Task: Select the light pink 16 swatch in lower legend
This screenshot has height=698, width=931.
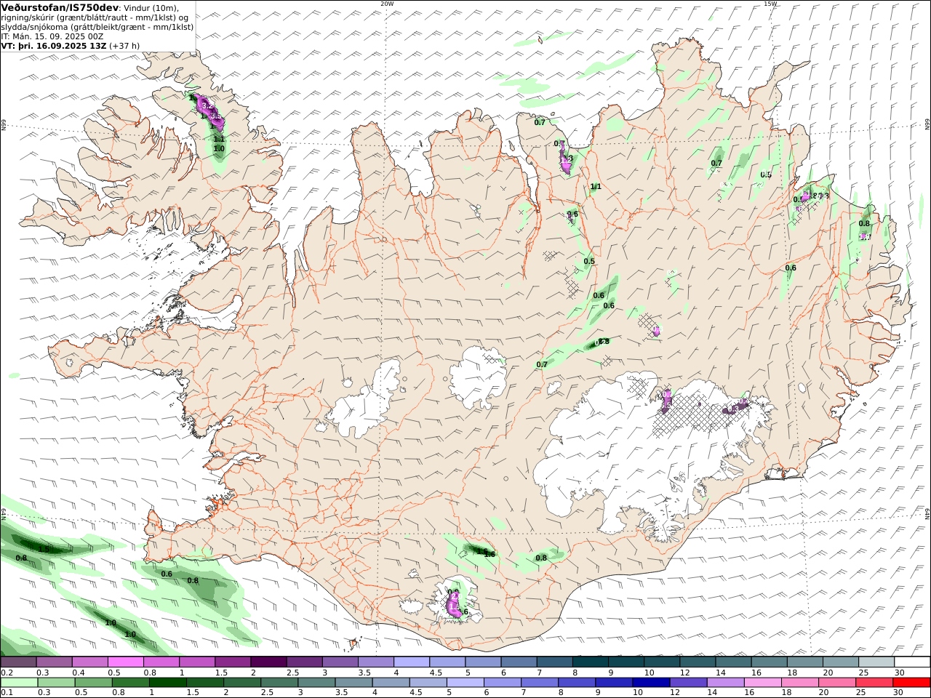Action: click(x=762, y=683)
